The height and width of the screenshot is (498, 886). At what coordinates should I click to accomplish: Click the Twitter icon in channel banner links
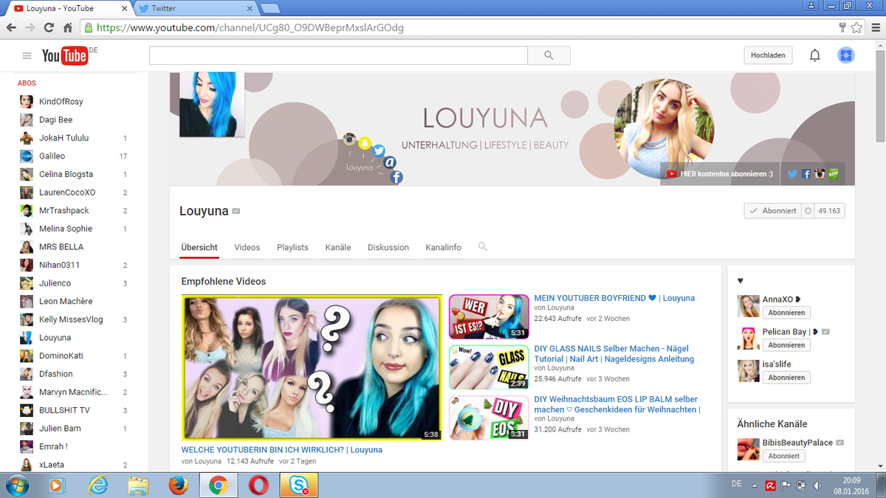(792, 174)
